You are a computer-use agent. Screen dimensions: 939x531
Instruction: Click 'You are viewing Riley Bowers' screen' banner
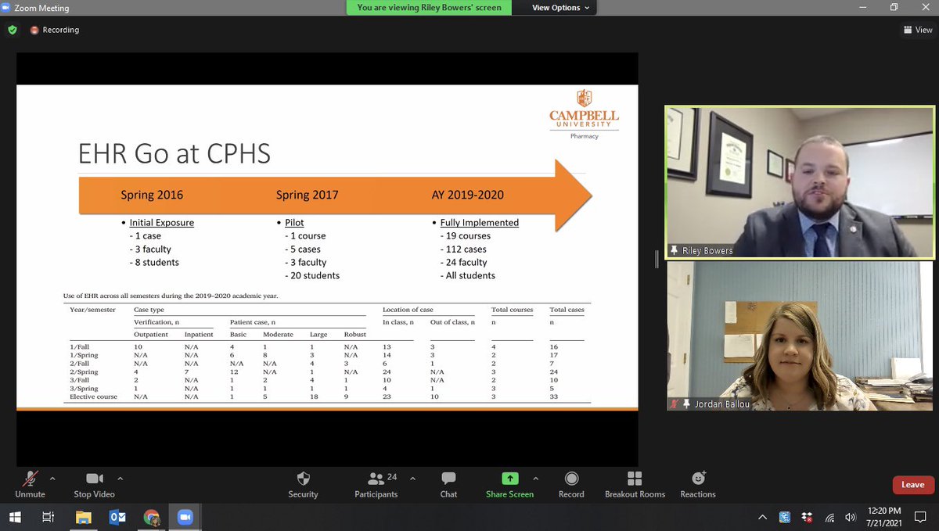pyautogui.click(x=430, y=8)
